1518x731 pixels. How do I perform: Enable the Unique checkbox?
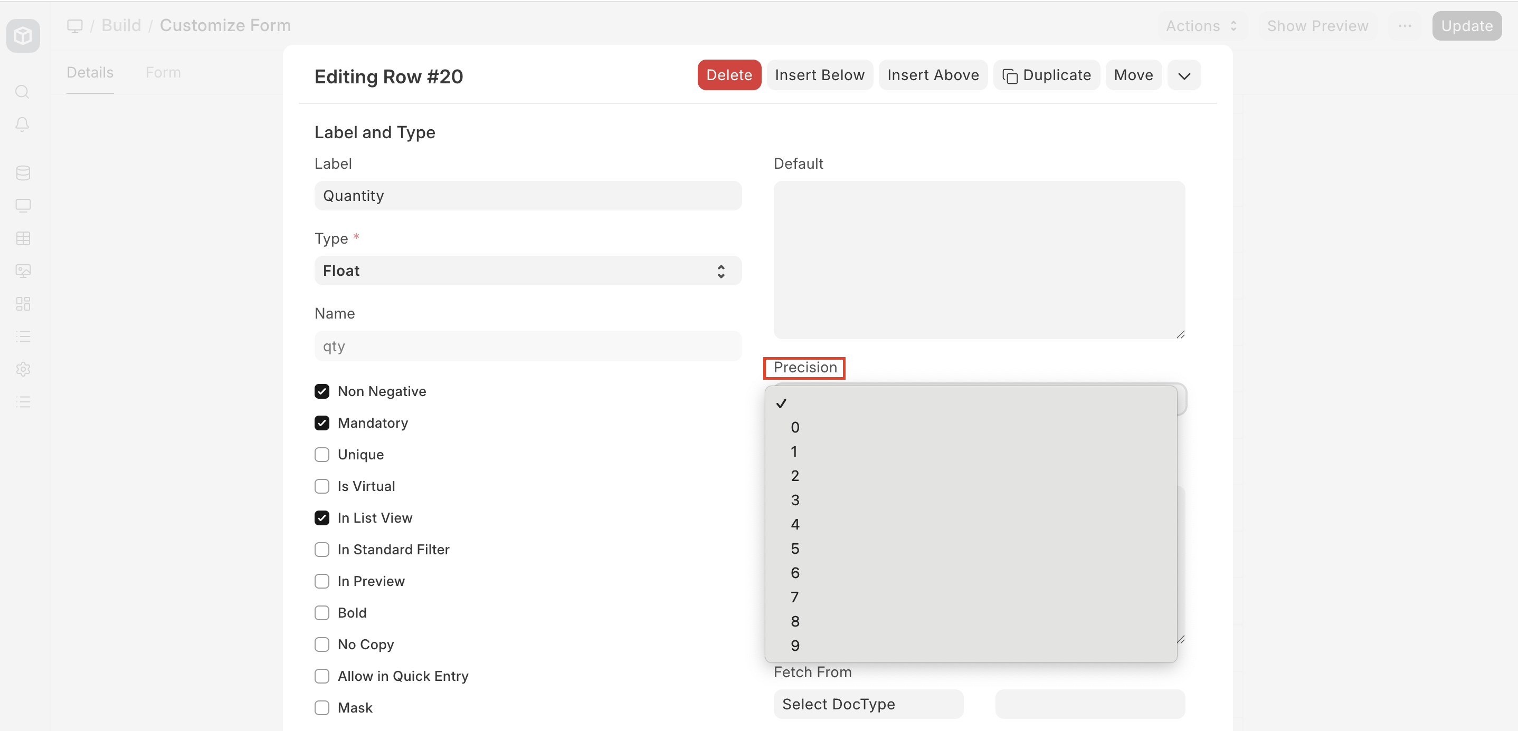pos(322,455)
